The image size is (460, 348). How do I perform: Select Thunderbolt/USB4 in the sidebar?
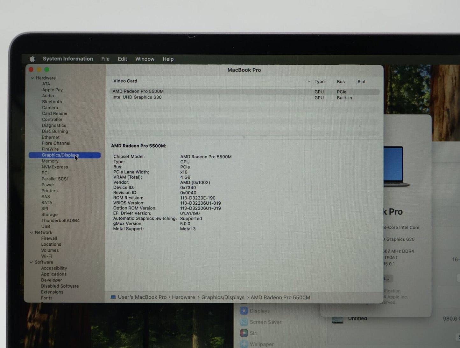[x=60, y=221]
